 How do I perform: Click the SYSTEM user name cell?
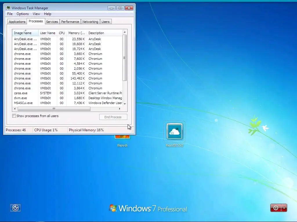click(46, 93)
